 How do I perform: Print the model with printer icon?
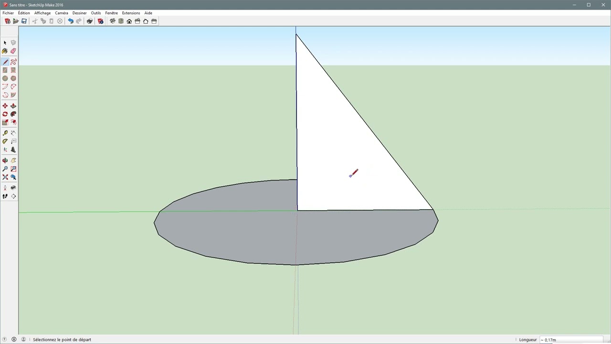pos(90,21)
